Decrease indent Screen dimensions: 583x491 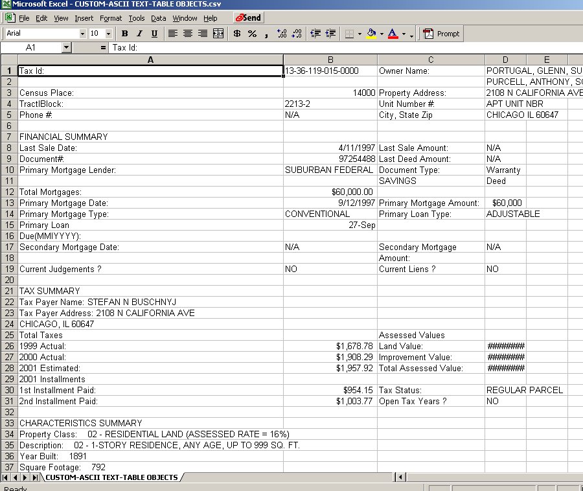click(x=315, y=34)
